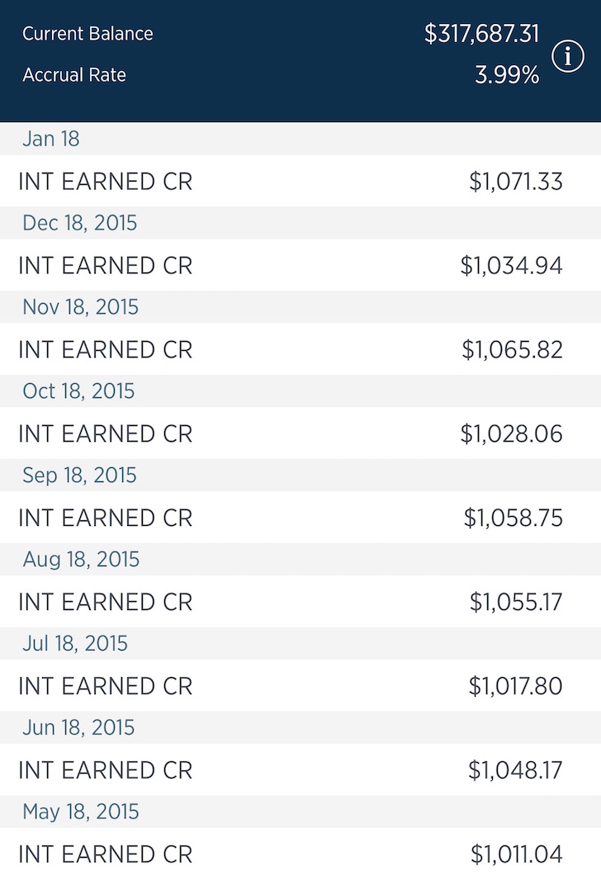Viewport: 601px width, 876px height.
Task: View the $1,048.17 interest transaction
Action: pyautogui.click(x=300, y=769)
